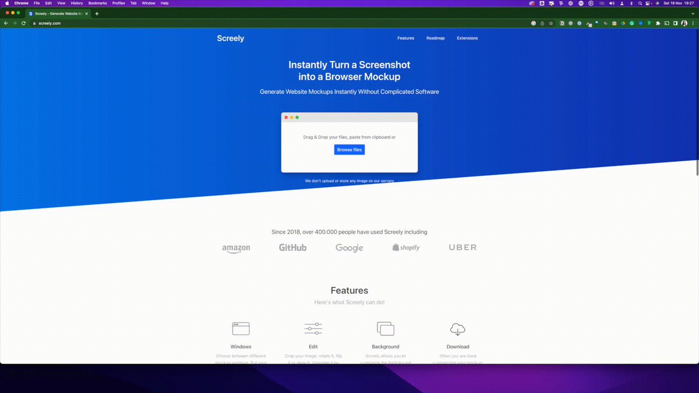Open macOS Control Center icon
Image resolution: width=699 pixels, height=393 pixels.
[x=648, y=3]
